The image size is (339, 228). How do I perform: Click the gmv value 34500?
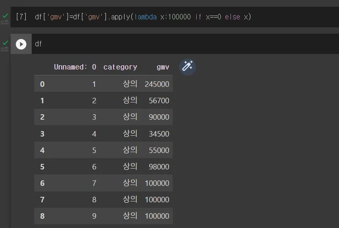pyautogui.click(x=159, y=134)
